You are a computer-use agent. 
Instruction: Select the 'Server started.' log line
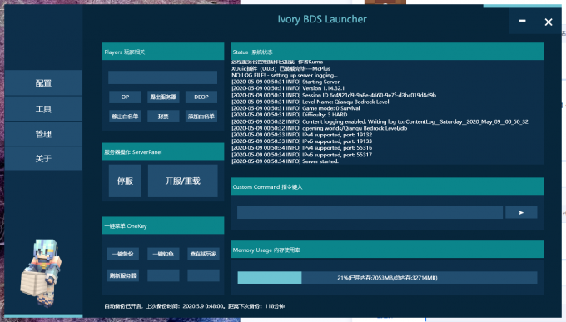[x=285, y=161]
